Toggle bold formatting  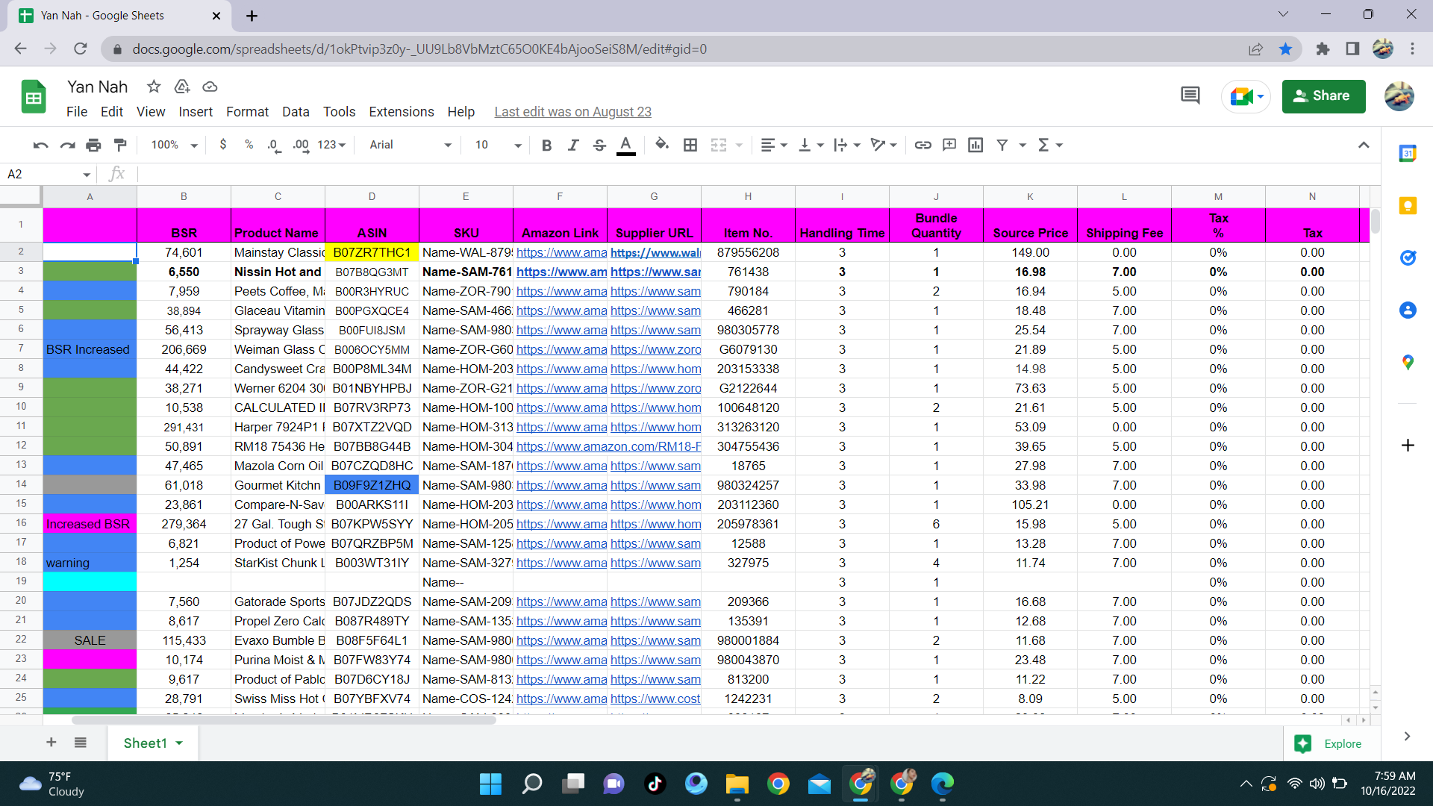(x=546, y=145)
